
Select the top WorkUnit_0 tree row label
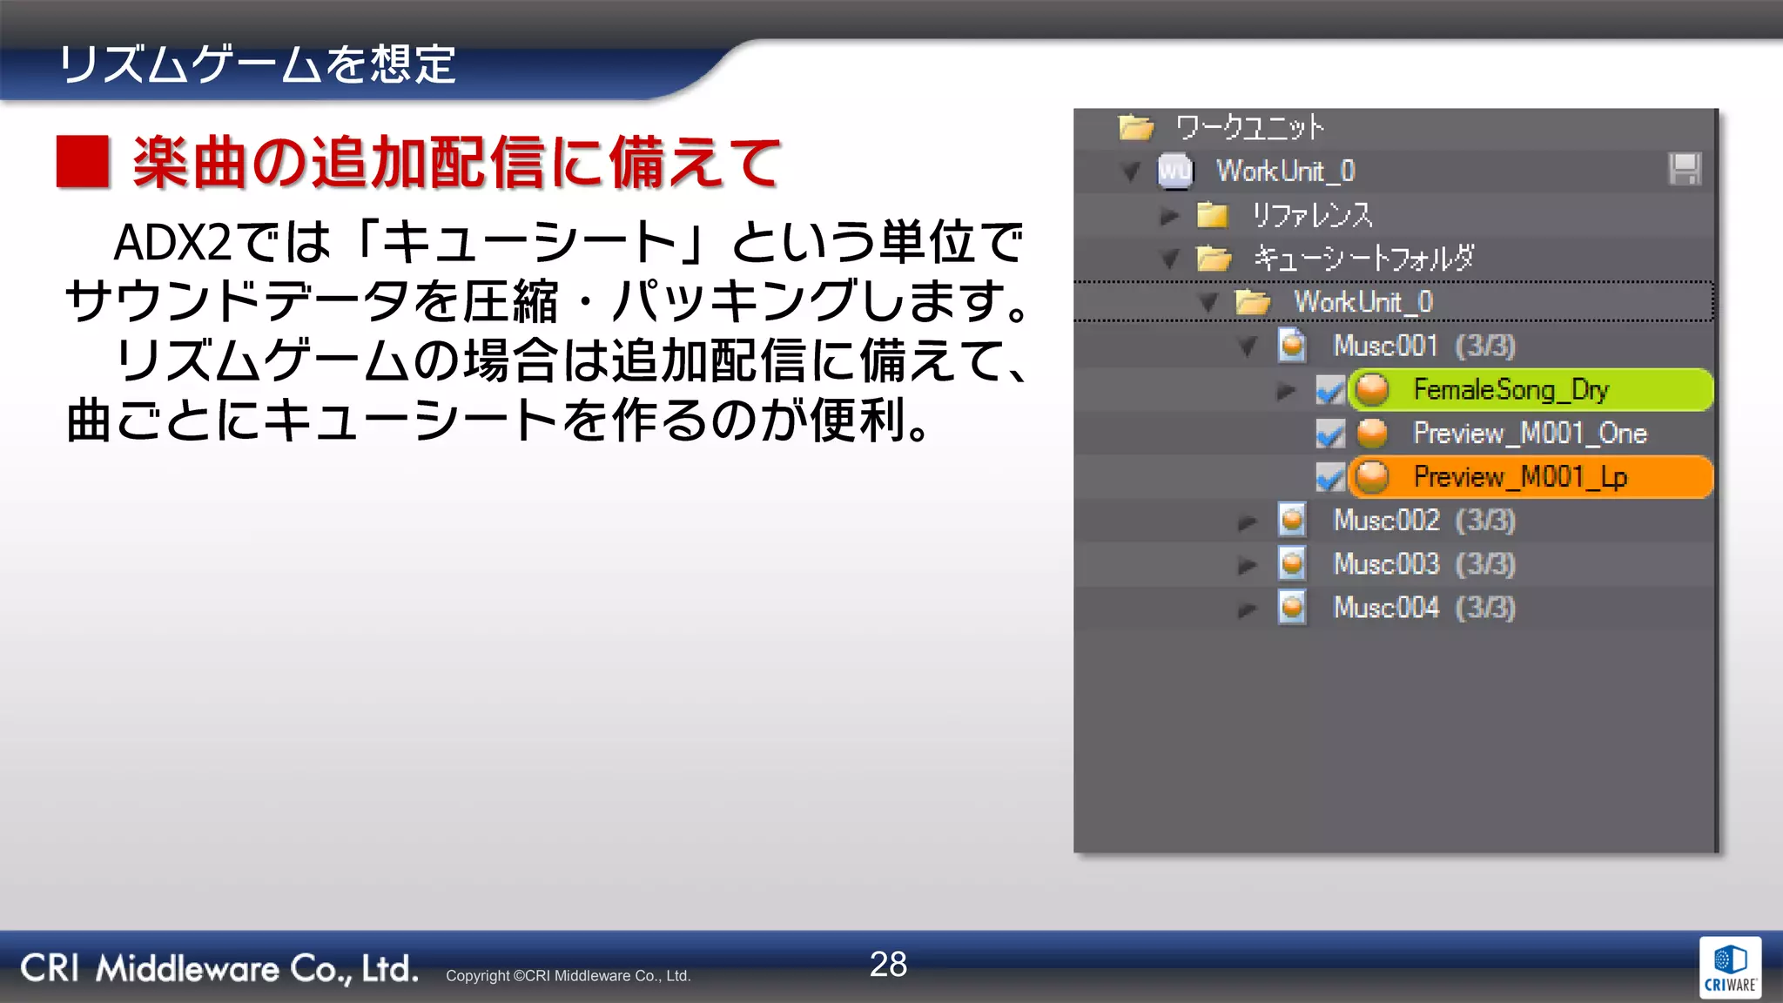click(x=1286, y=171)
